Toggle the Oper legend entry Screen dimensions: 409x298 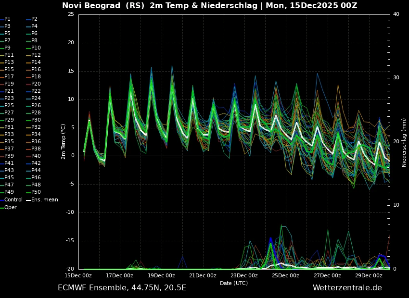(11, 207)
